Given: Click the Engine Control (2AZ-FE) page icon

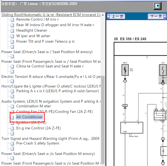Looking at the screenshot, I should (12, 128).
